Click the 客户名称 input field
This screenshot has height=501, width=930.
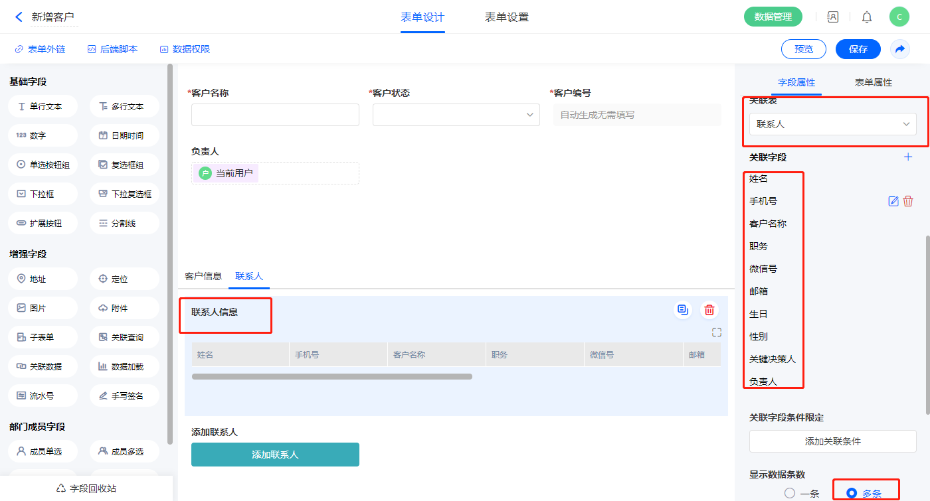click(275, 115)
